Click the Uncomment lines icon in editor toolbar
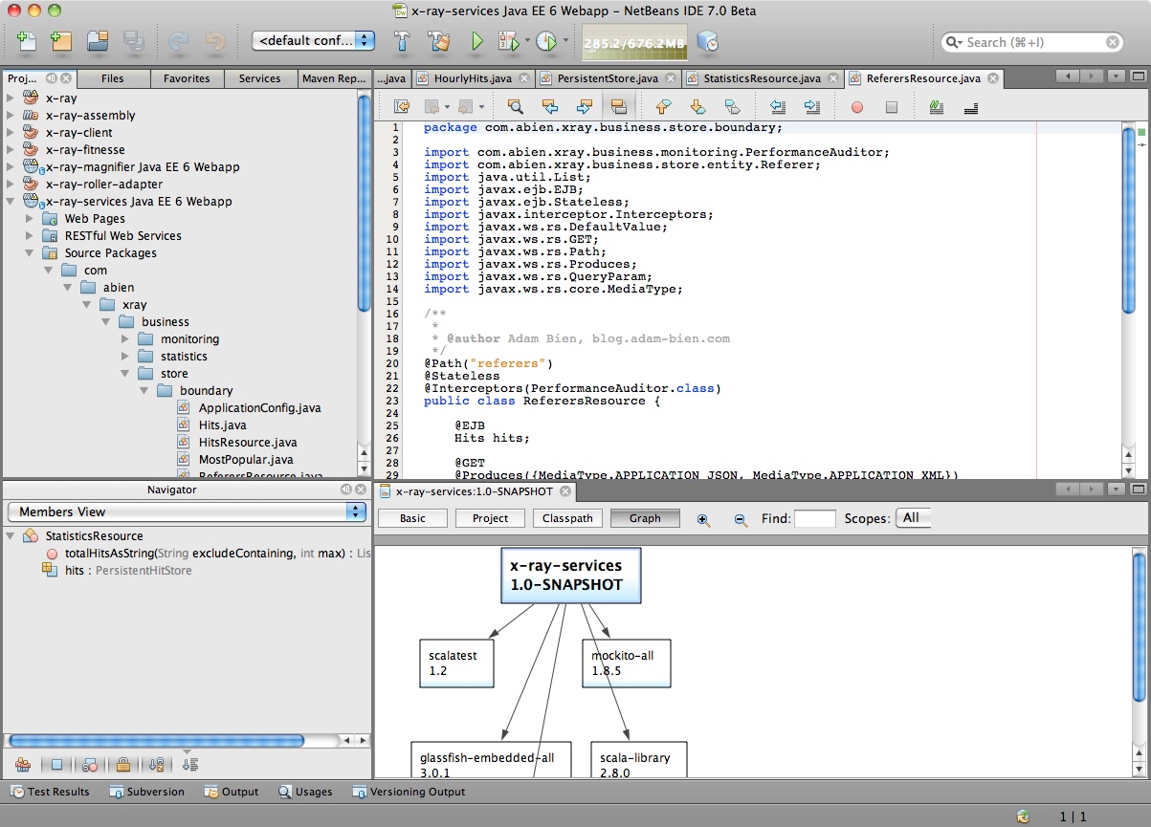Image resolution: width=1151 pixels, height=827 pixels. [x=971, y=107]
